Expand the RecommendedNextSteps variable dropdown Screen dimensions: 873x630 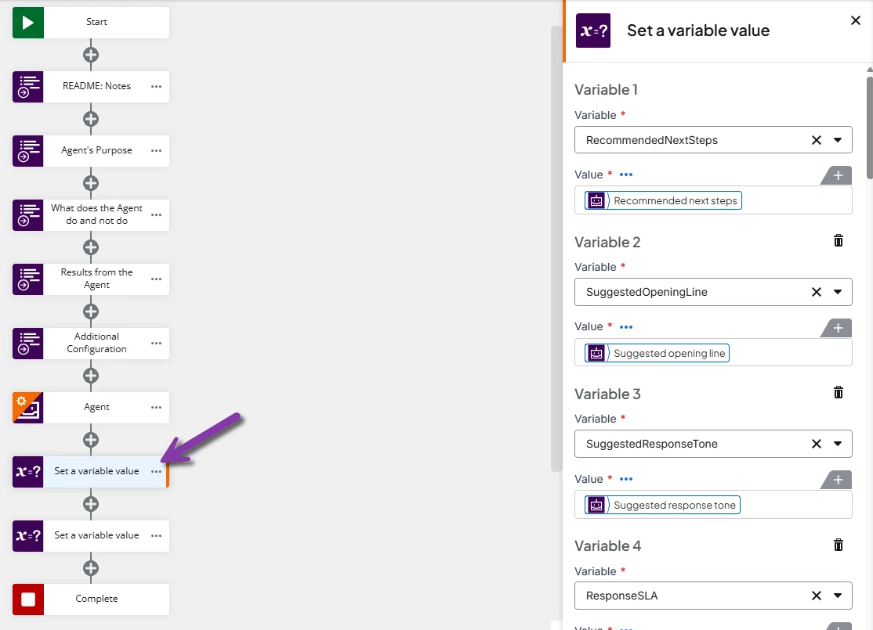[x=838, y=140]
